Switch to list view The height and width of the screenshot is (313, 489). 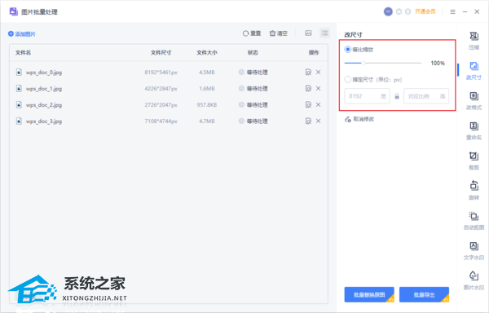tap(324, 33)
